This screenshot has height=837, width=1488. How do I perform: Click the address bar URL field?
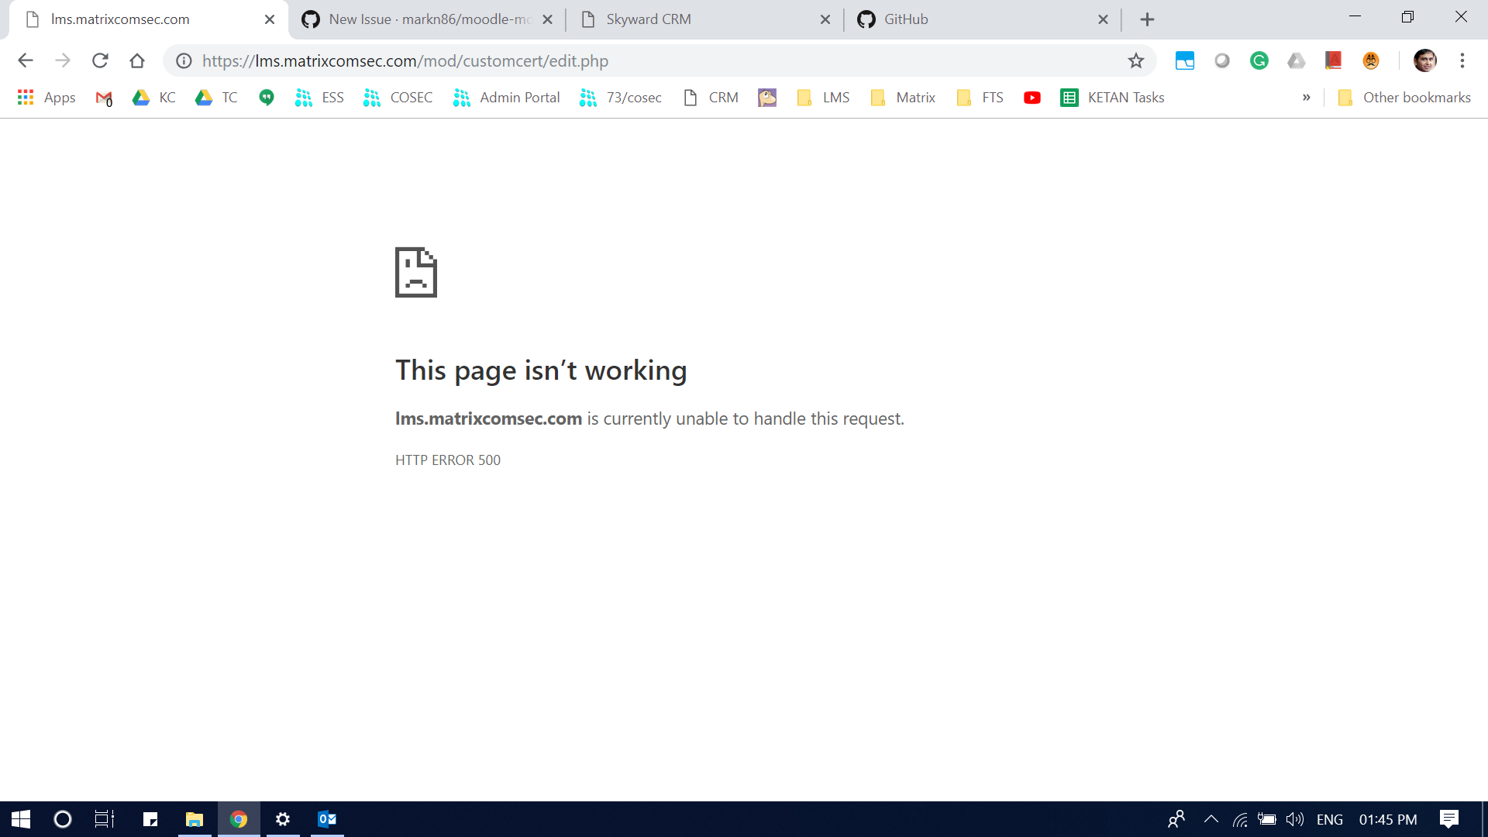tap(620, 60)
